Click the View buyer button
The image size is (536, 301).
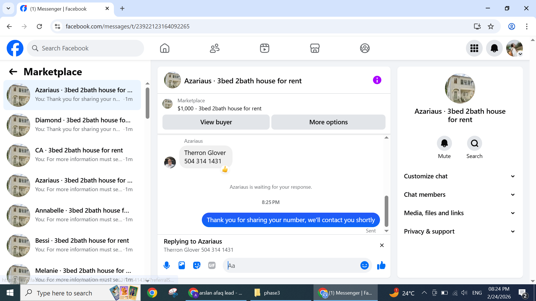(216, 122)
